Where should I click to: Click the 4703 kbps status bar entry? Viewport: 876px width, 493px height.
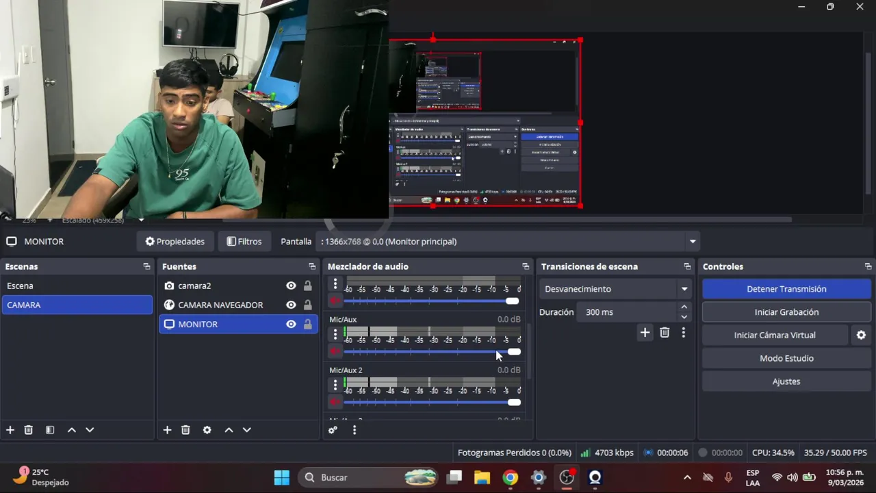607,453
